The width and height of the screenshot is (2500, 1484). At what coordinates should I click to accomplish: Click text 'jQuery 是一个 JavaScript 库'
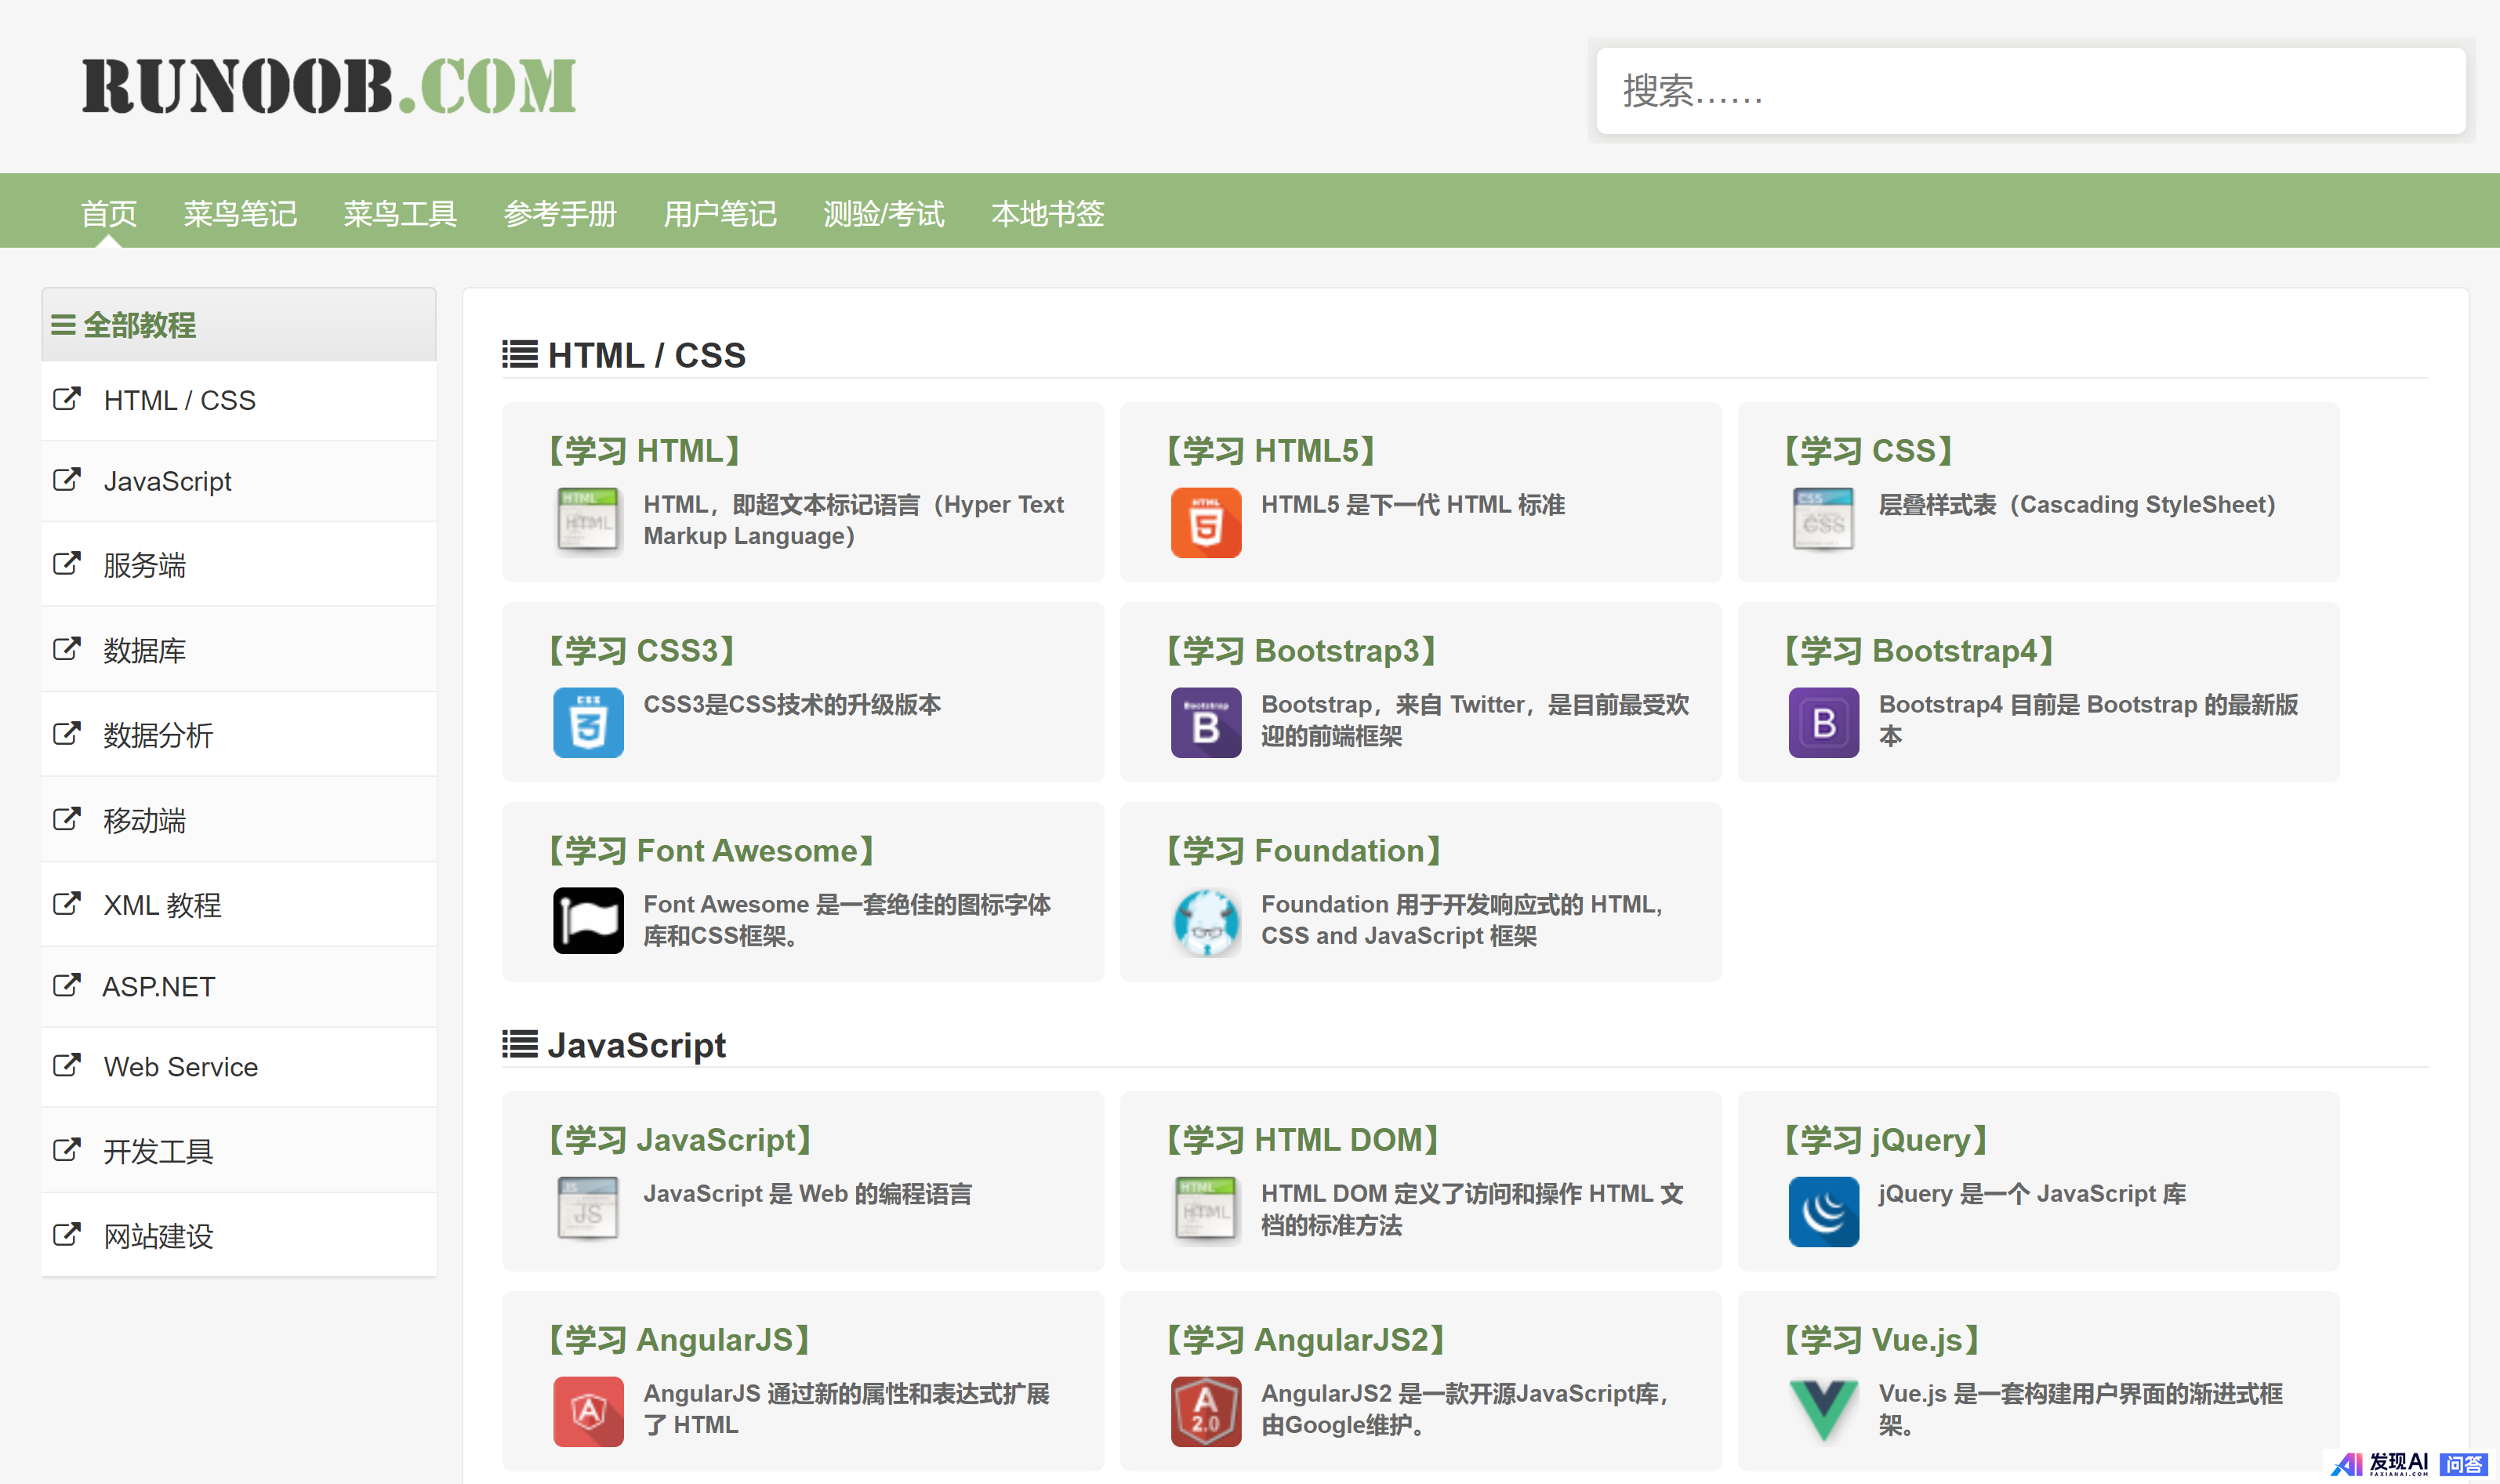pyautogui.click(x=2032, y=1194)
